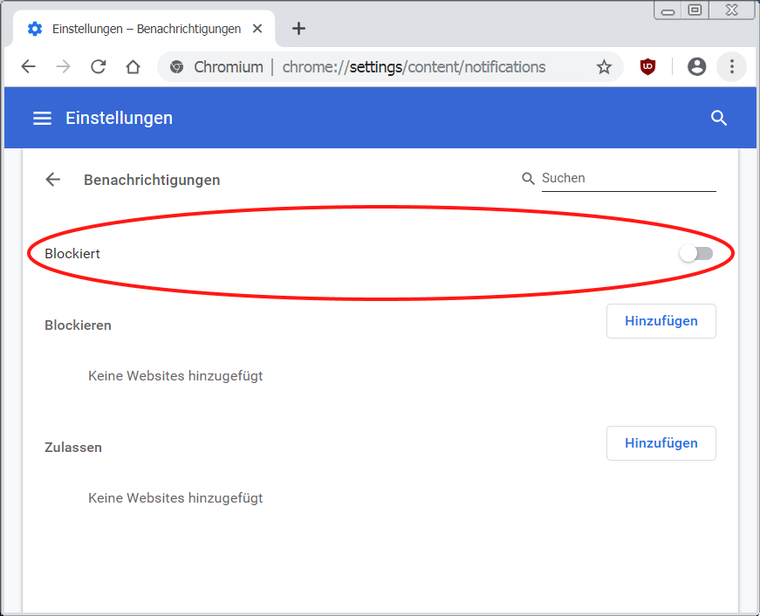Image resolution: width=760 pixels, height=616 pixels.
Task: Open the three-dot Chromium menu
Action: (732, 67)
